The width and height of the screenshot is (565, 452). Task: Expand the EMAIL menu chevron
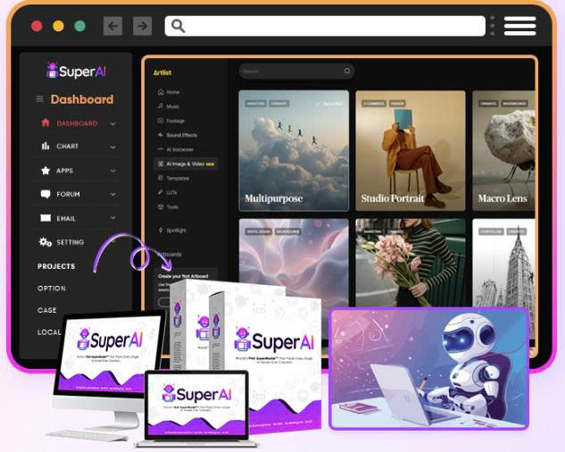point(112,218)
